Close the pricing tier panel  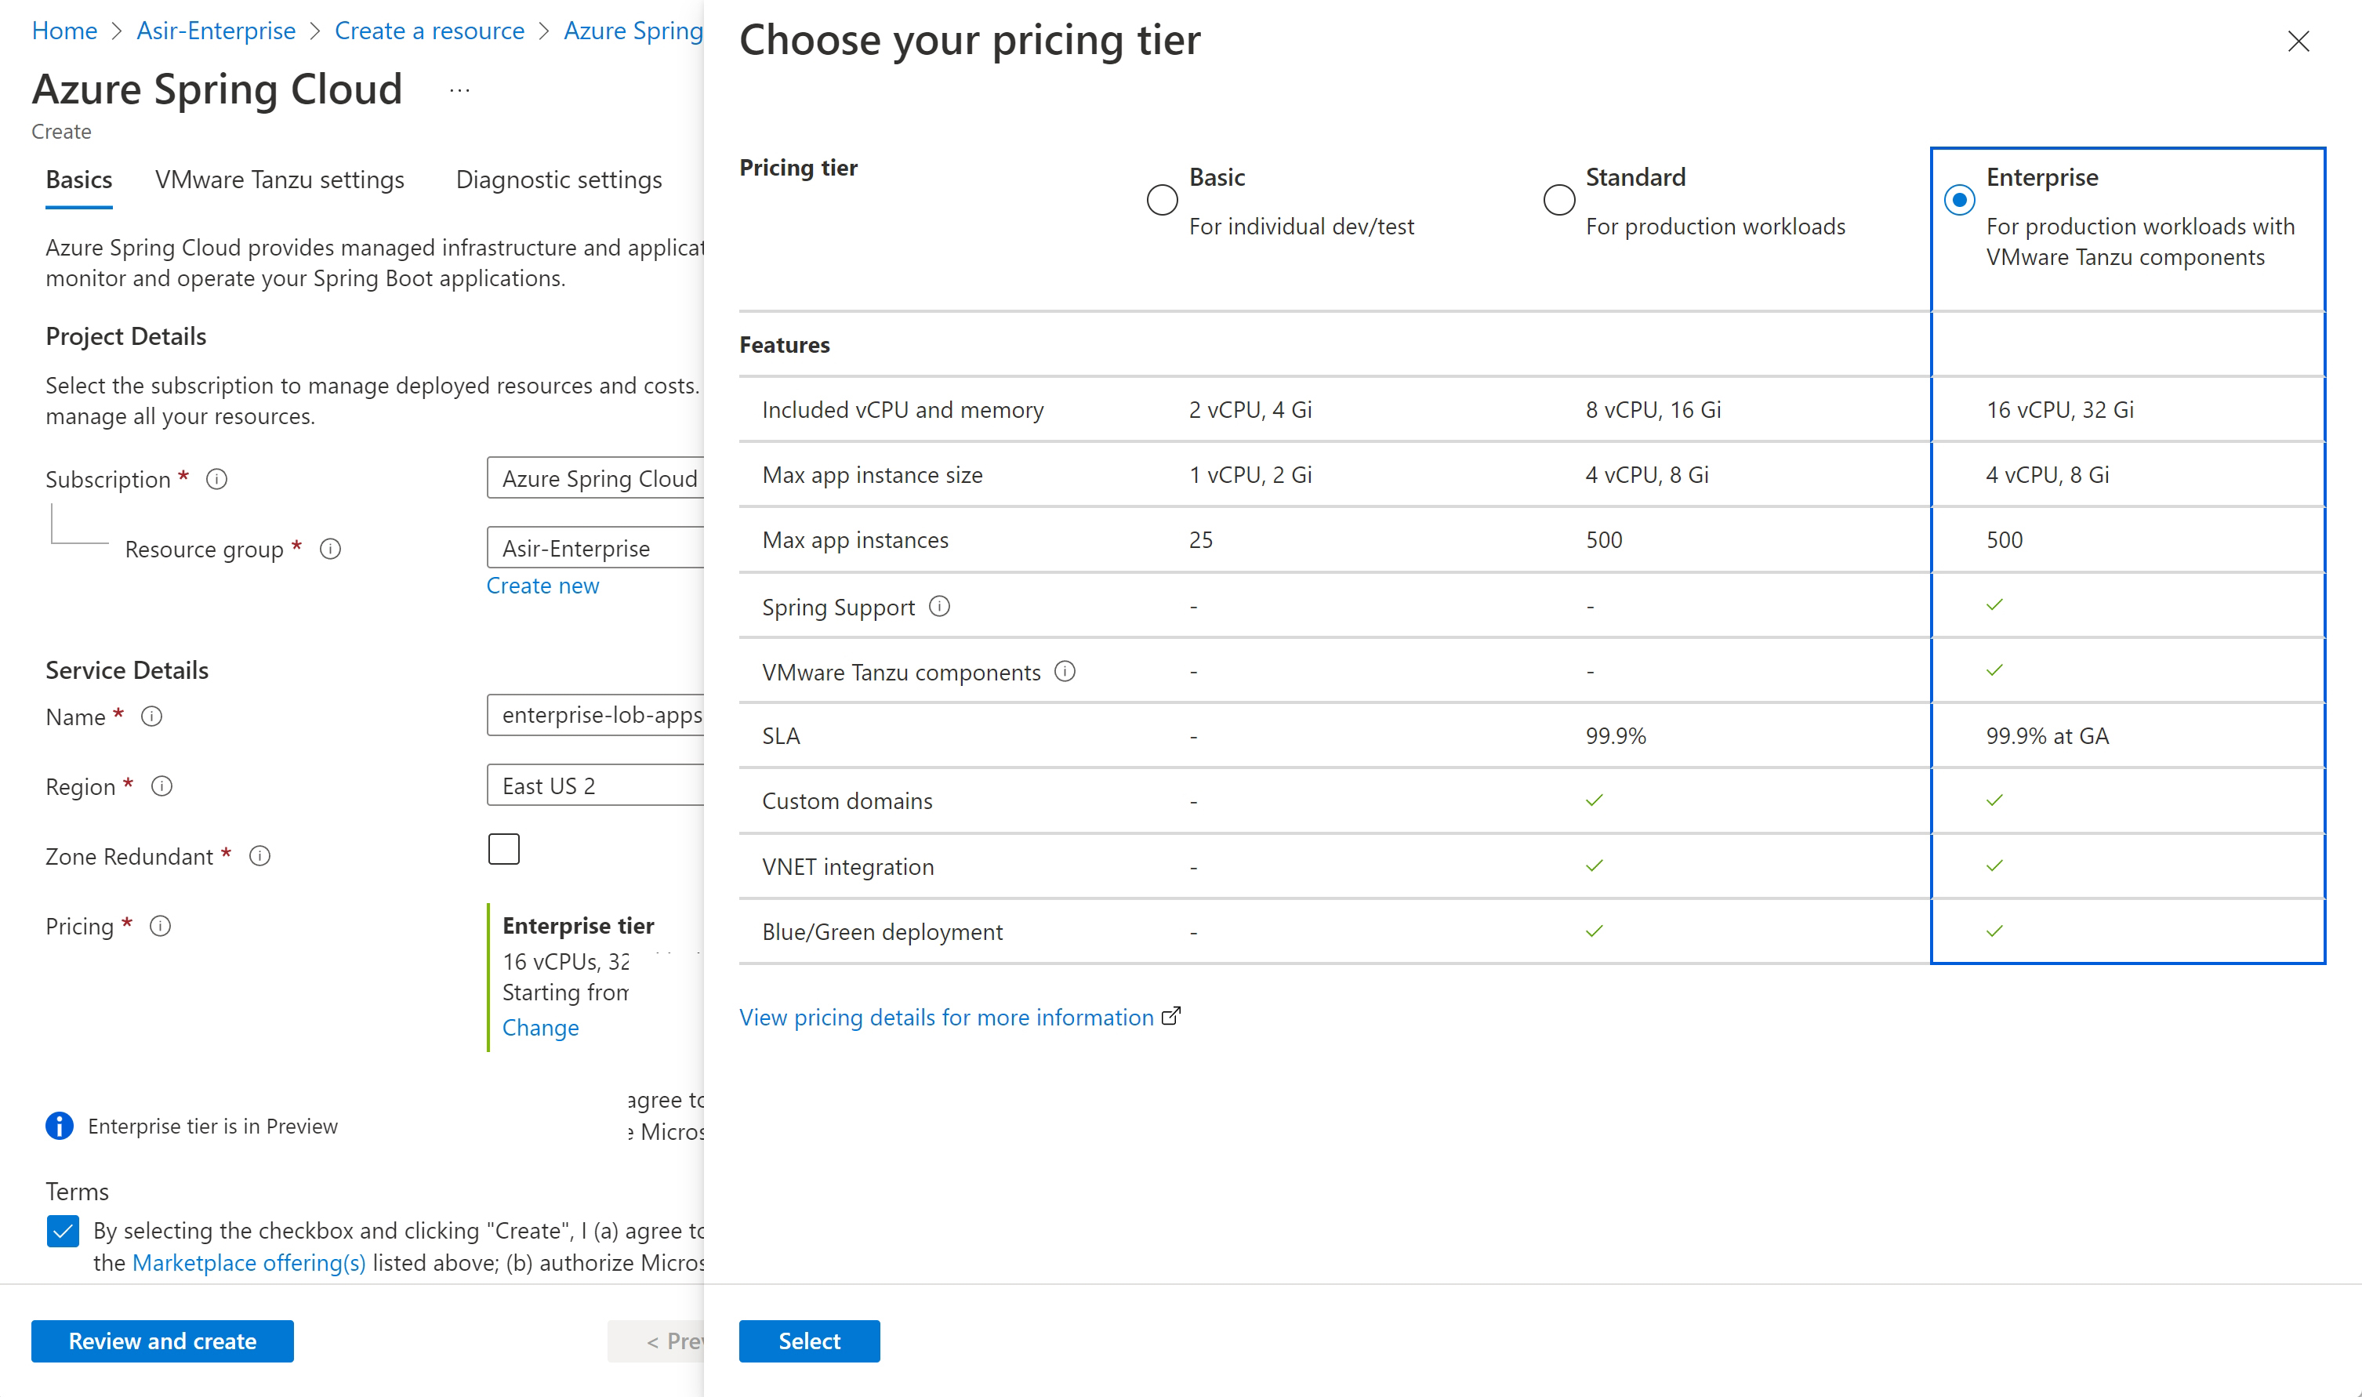click(2298, 42)
